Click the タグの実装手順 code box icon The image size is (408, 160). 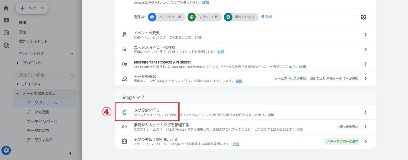coord(124,141)
